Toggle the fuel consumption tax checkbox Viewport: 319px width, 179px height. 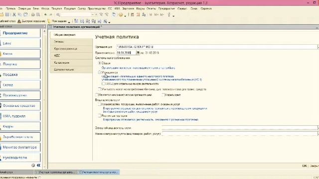100,89
